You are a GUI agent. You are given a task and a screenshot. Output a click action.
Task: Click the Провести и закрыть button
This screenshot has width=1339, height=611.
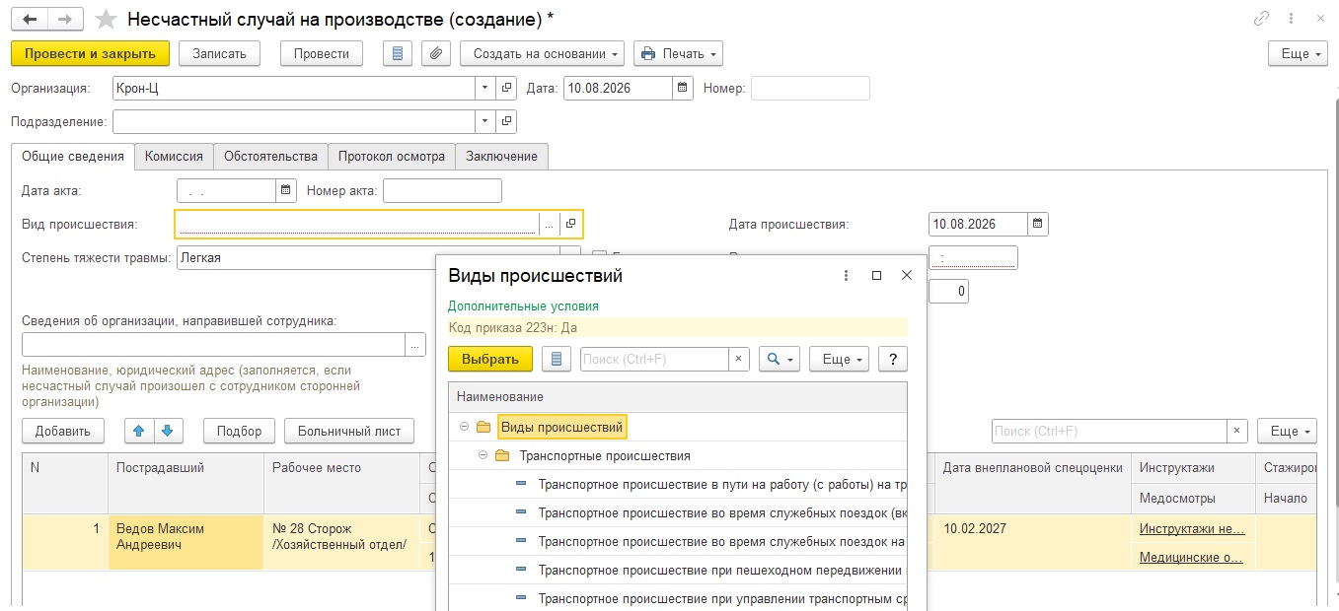90,53
